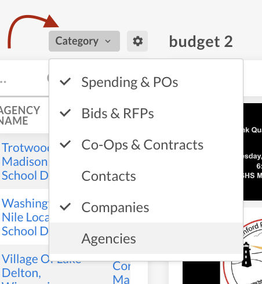Open Washington Nile Local School District link
Viewport: 262px width, 284px height.
26,217
